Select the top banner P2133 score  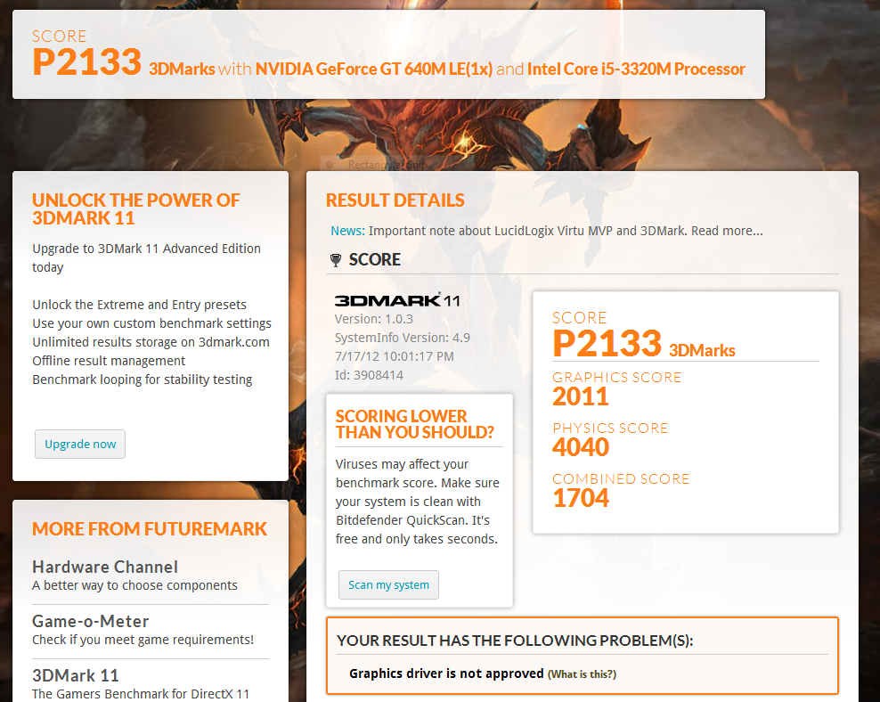click(x=87, y=61)
